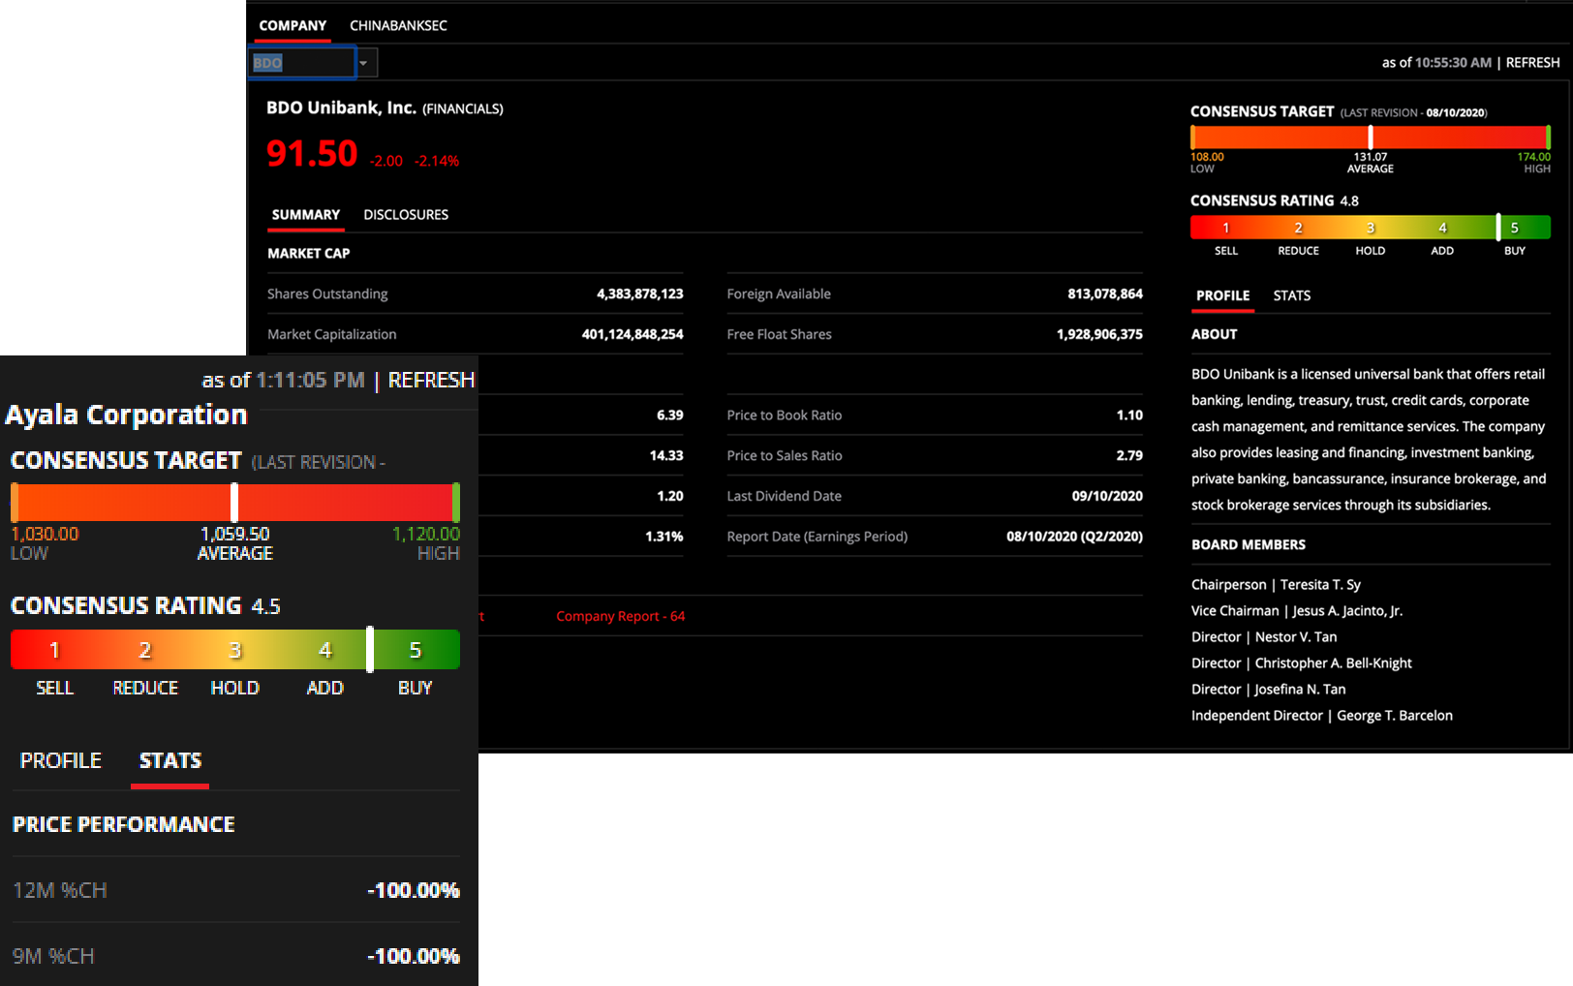This screenshot has width=1573, height=986.
Task: Click Free Float Shares value 1,928,906,375
Action: (x=1099, y=334)
